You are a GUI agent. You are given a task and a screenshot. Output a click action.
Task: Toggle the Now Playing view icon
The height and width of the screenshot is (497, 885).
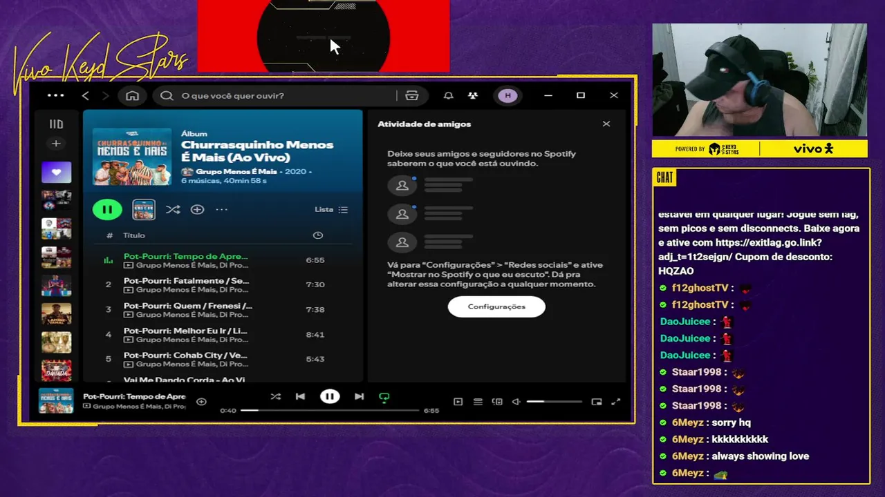coord(458,402)
